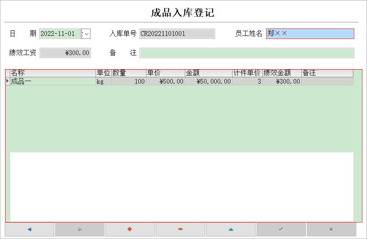Add a new record with the plus icon
367x239 pixels.
click(x=130, y=229)
